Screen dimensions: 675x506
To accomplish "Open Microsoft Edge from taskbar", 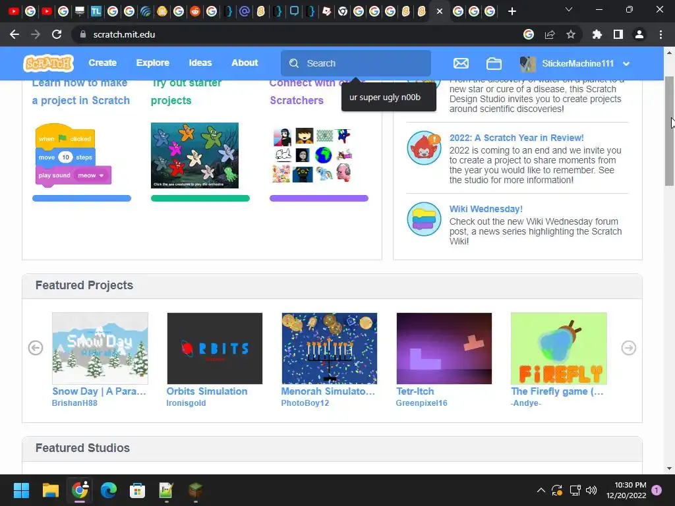I will point(109,490).
